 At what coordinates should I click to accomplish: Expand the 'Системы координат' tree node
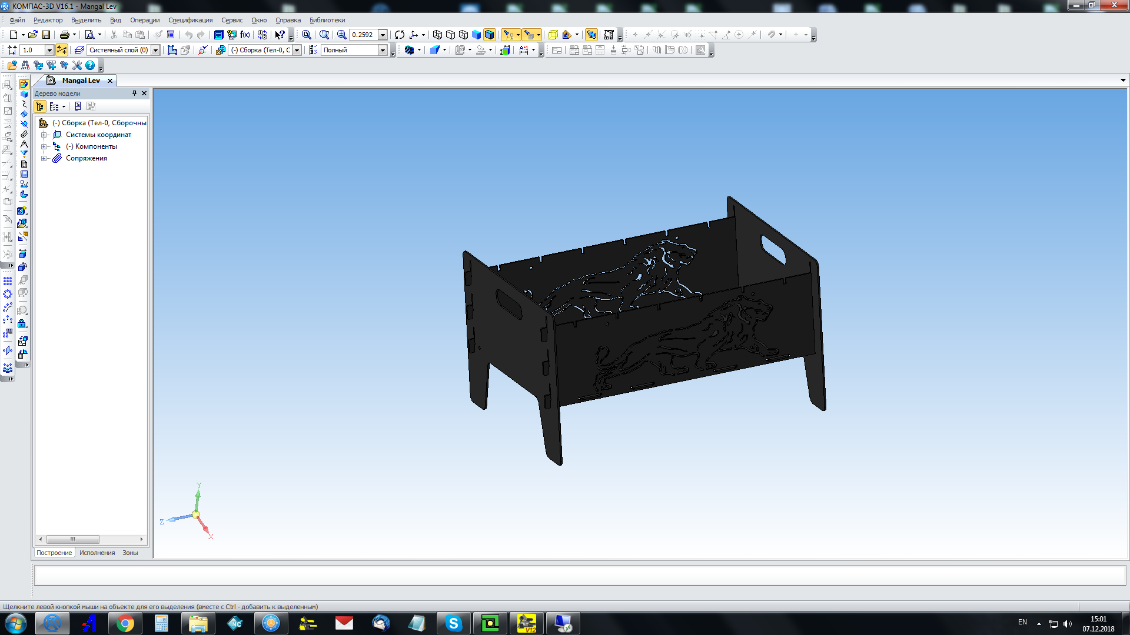[44, 135]
